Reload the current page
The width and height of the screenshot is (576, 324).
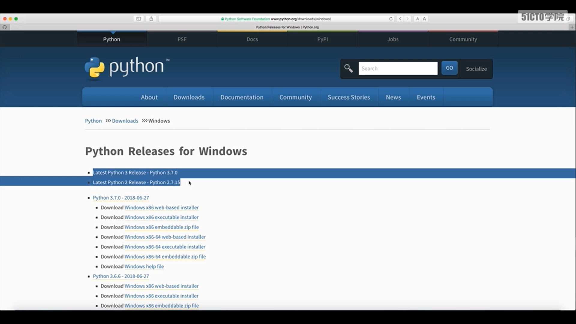click(x=390, y=19)
